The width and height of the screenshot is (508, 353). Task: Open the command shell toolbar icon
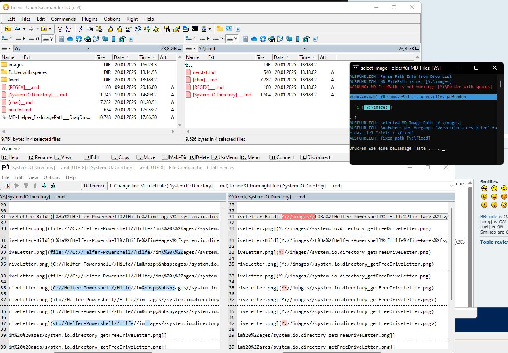point(195,29)
